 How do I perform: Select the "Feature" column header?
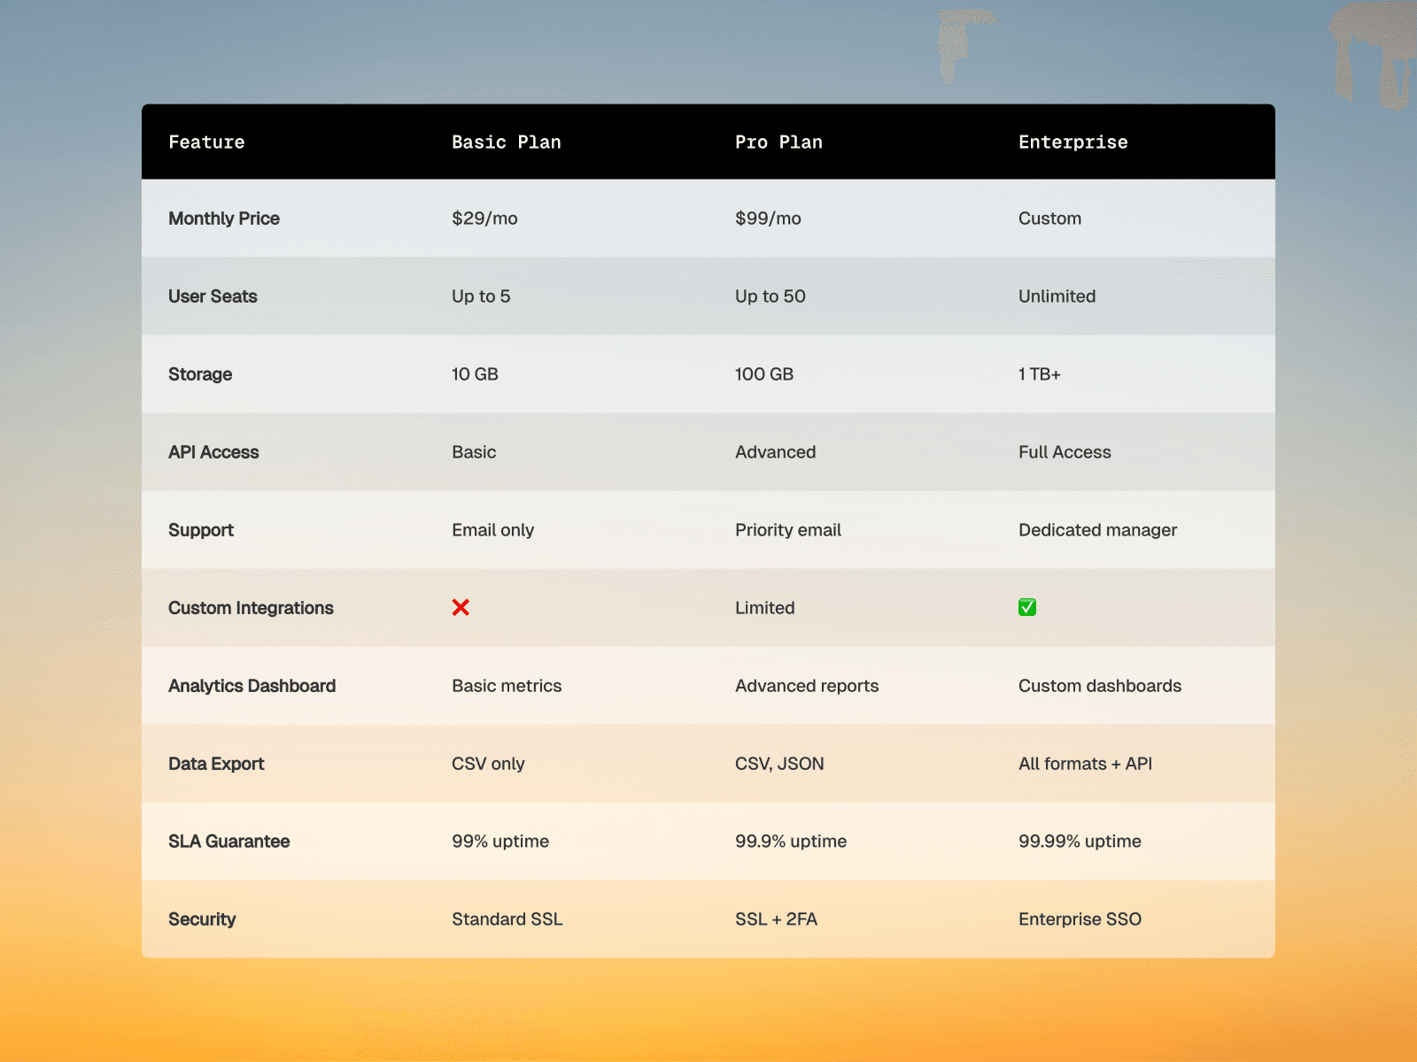point(206,142)
